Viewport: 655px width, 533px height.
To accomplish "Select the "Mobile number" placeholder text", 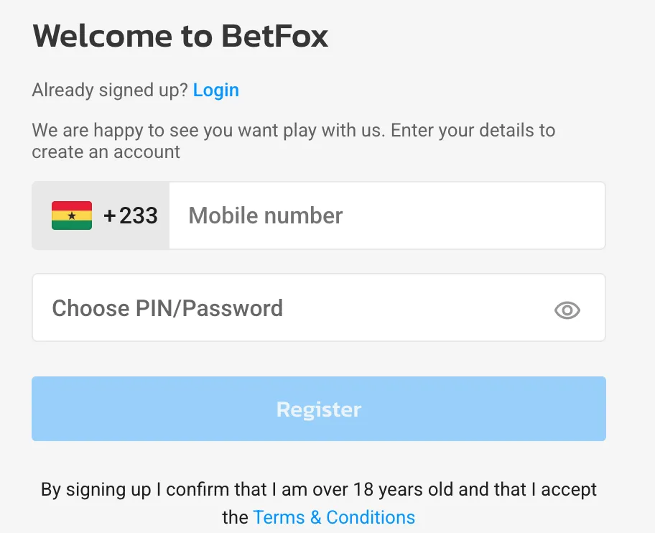I will 266,215.
